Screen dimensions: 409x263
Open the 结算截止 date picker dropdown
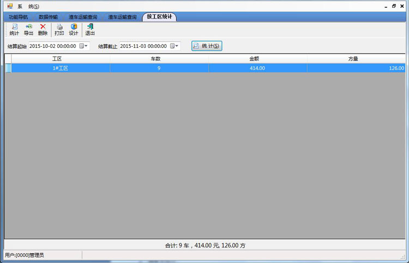point(175,46)
